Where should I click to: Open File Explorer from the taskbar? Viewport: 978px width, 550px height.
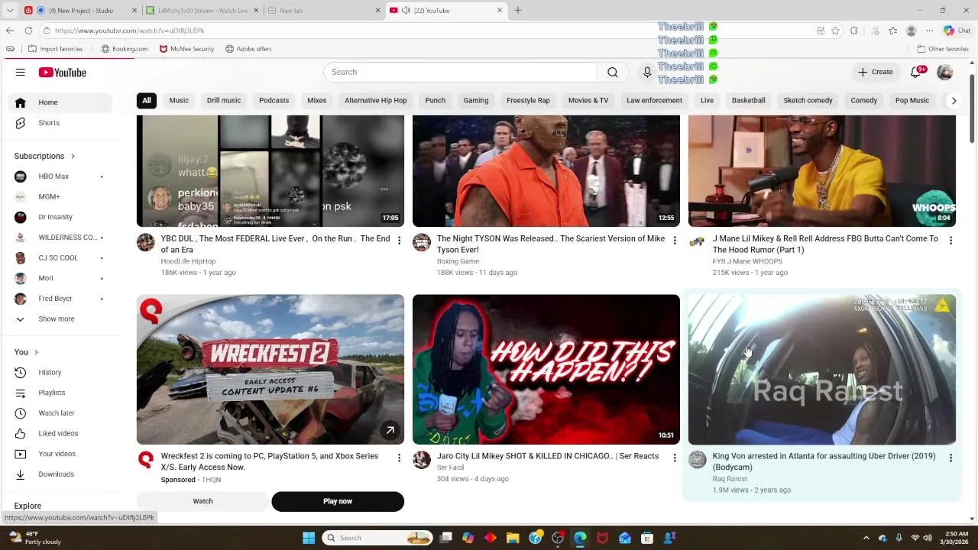pyautogui.click(x=513, y=538)
